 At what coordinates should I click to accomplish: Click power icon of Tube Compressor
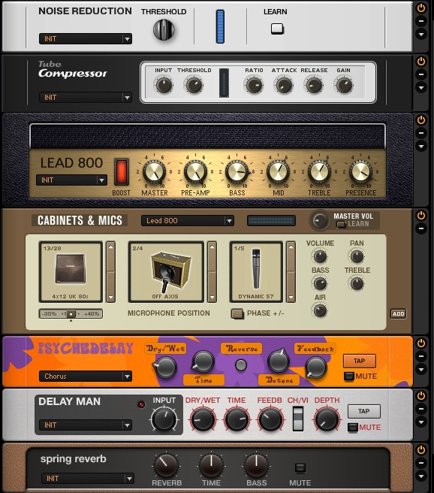[x=421, y=62]
